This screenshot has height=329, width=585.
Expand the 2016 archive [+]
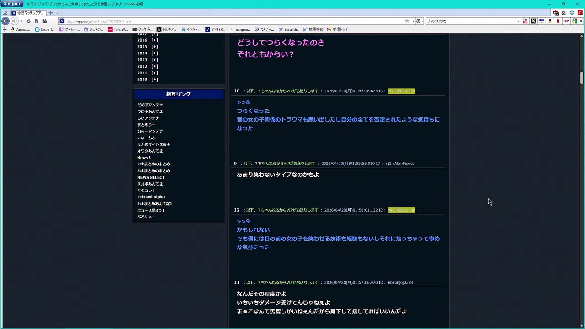pyautogui.click(x=154, y=40)
